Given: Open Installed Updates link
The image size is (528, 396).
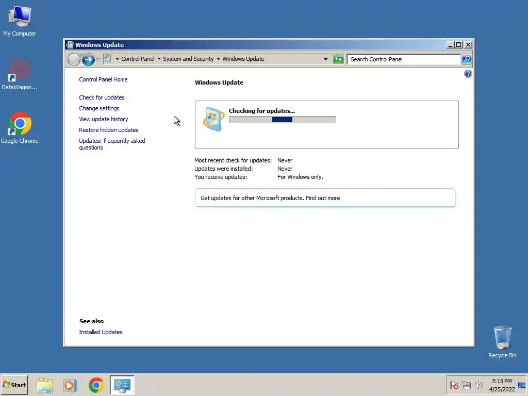Looking at the screenshot, I should 101,332.
